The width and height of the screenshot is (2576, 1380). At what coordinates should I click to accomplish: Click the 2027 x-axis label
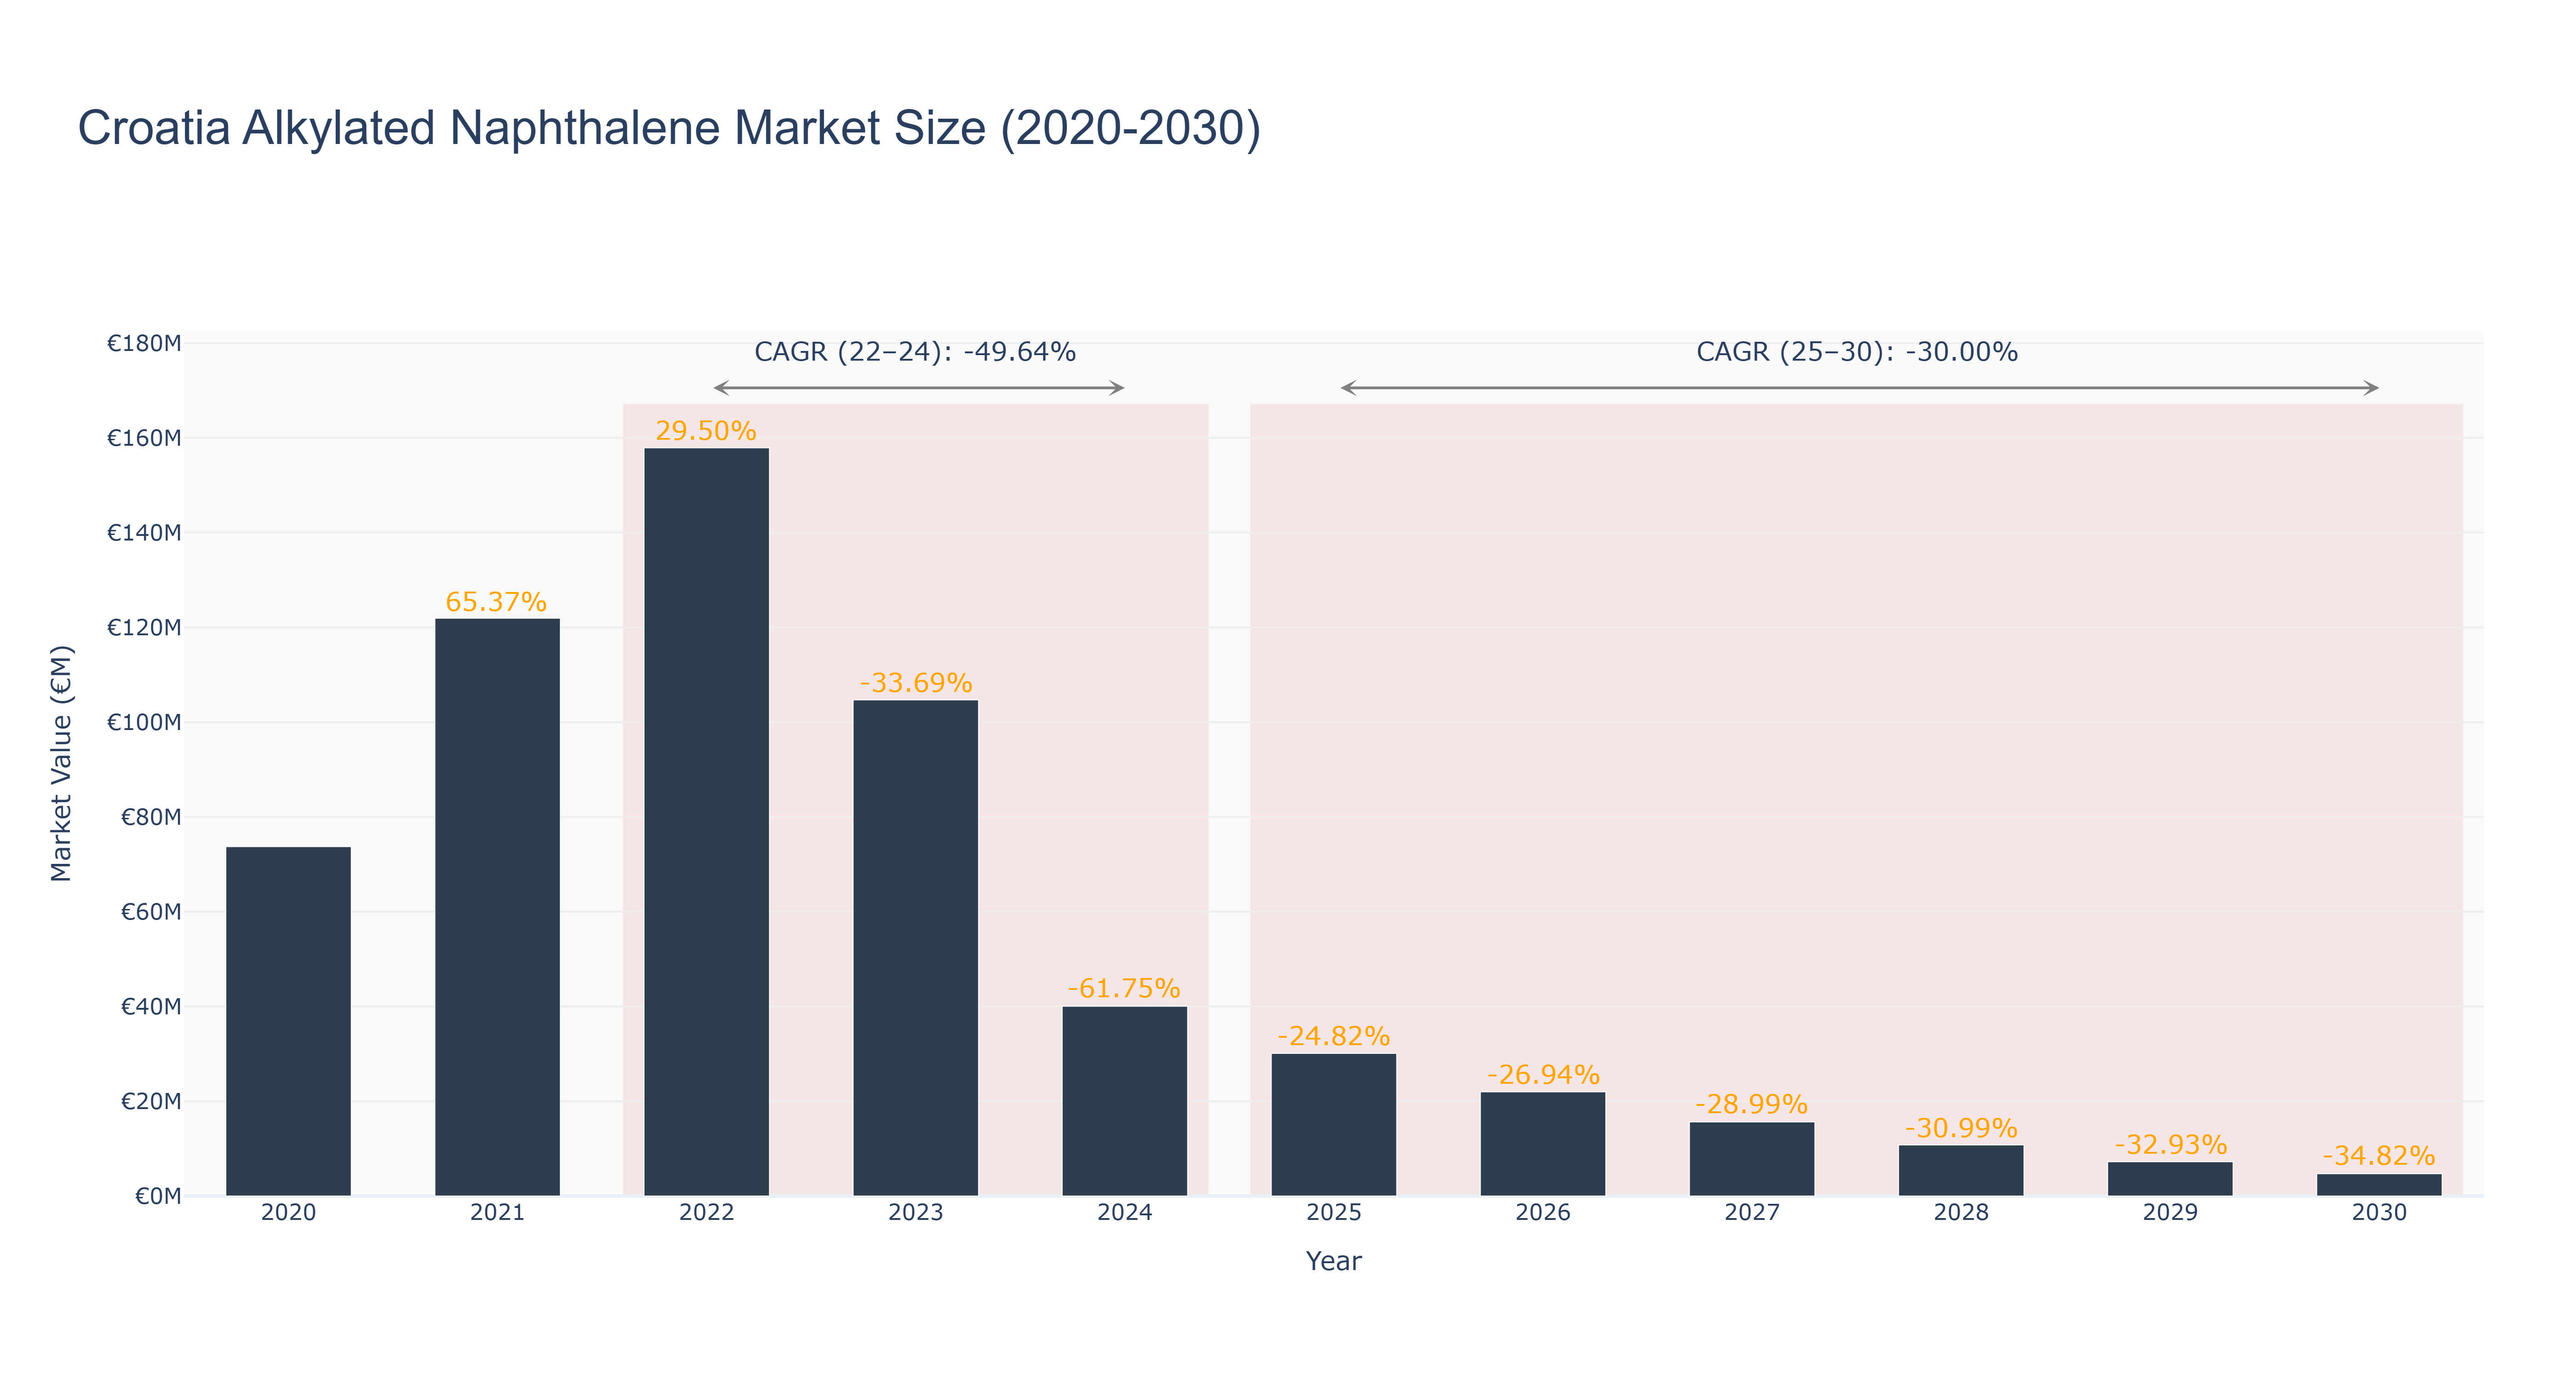(x=1751, y=1213)
